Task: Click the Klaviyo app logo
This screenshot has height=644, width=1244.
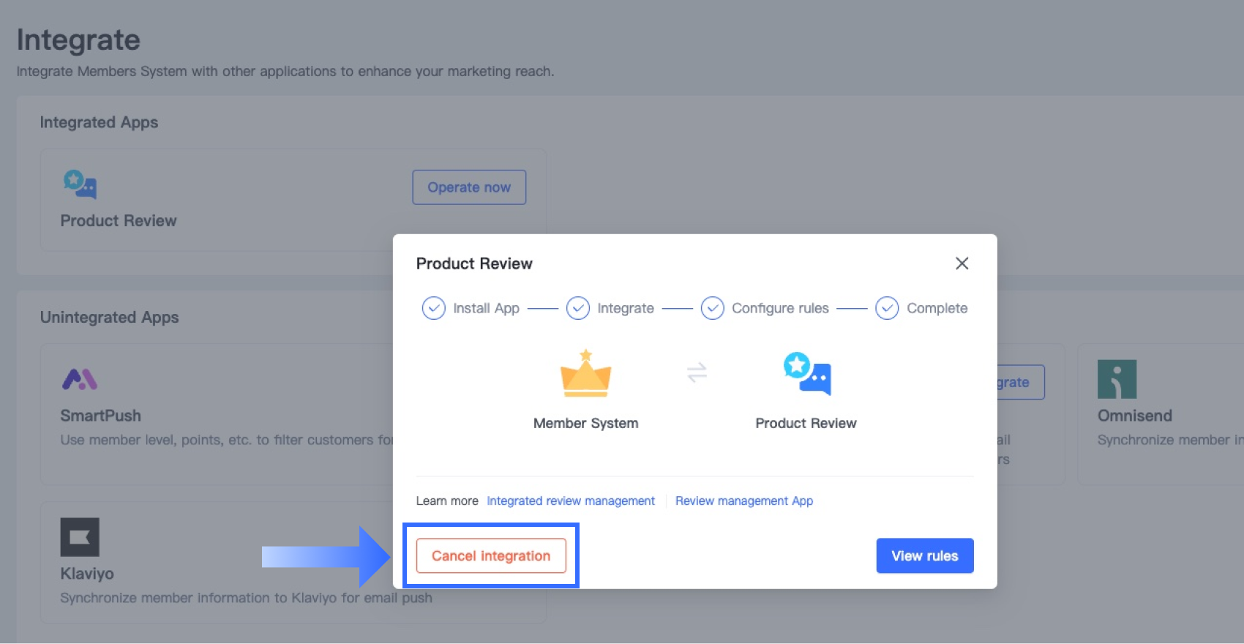Action: click(x=80, y=537)
